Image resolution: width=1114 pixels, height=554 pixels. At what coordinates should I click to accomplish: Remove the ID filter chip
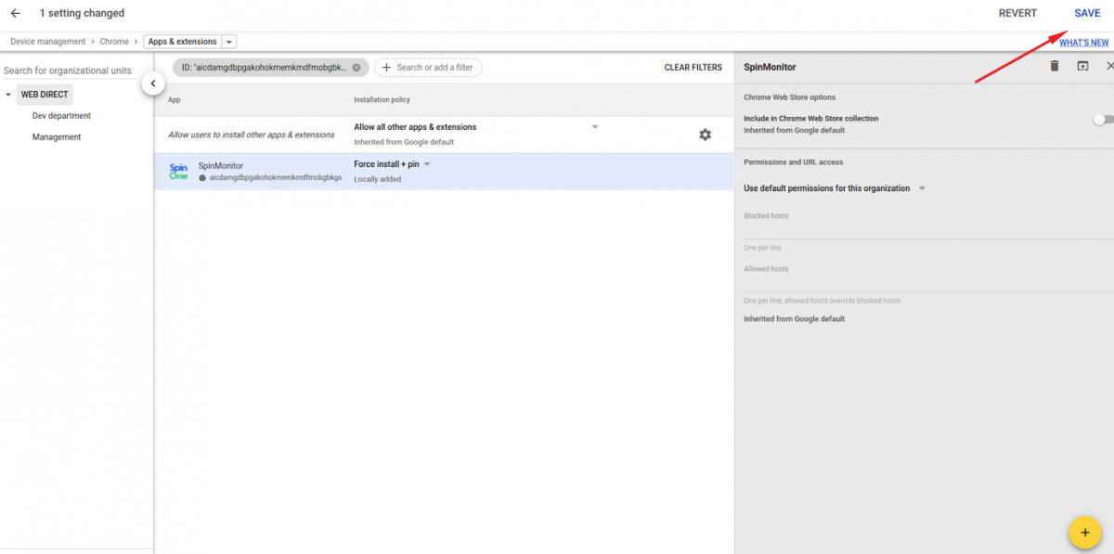(x=356, y=68)
